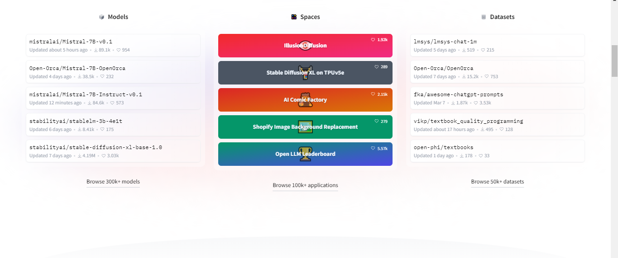The height and width of the screenshot is (258, 618).
Task: Click heart icon on Mistral-7B-OpenOrca row
Action: click(x=102, y=77)
